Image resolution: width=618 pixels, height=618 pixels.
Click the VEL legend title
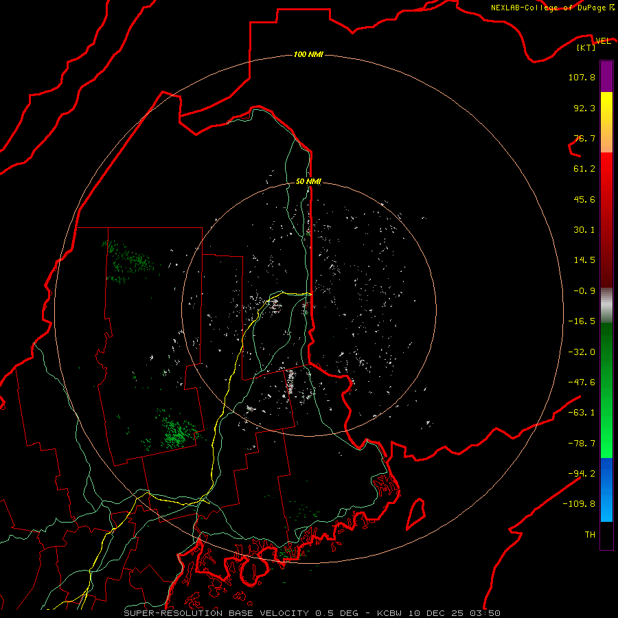[603, 41]
